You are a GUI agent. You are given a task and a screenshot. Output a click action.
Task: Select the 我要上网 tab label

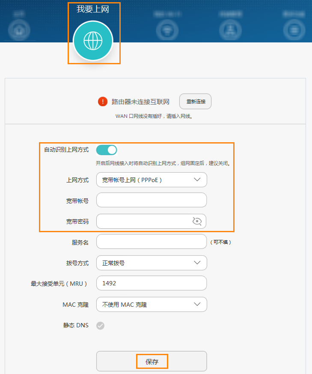93,9
